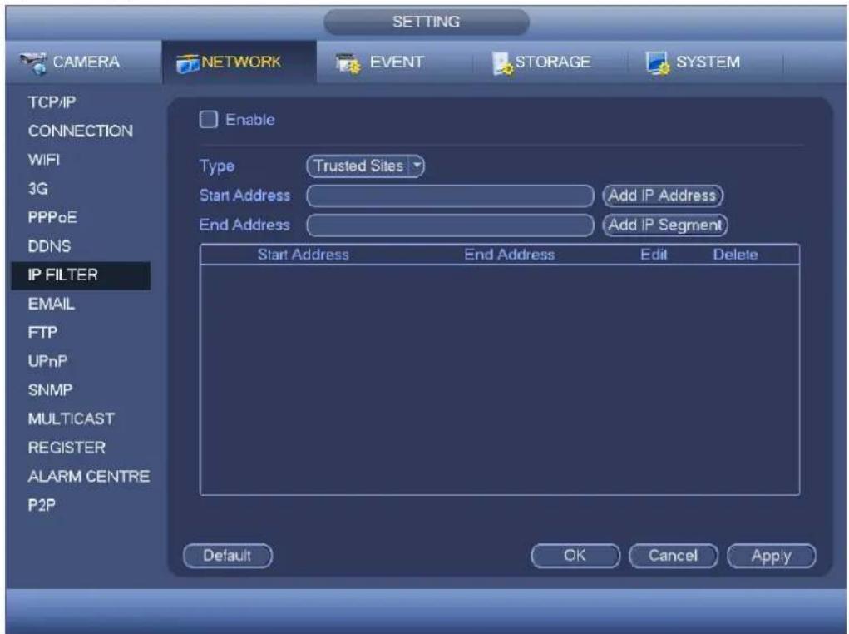
Task: Click the Start Address column header
Action: pyautogui.click(x=304, y=254)
